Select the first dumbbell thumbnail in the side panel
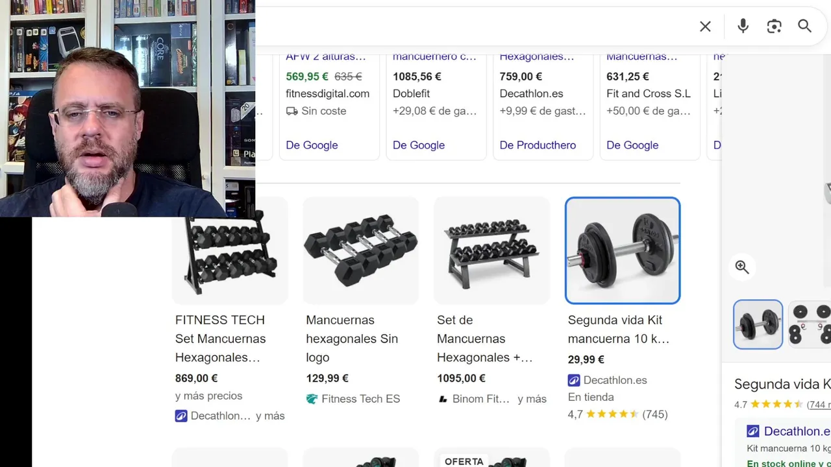The width and height of the screenshot is (831, 467). click(x=758, y=324)
